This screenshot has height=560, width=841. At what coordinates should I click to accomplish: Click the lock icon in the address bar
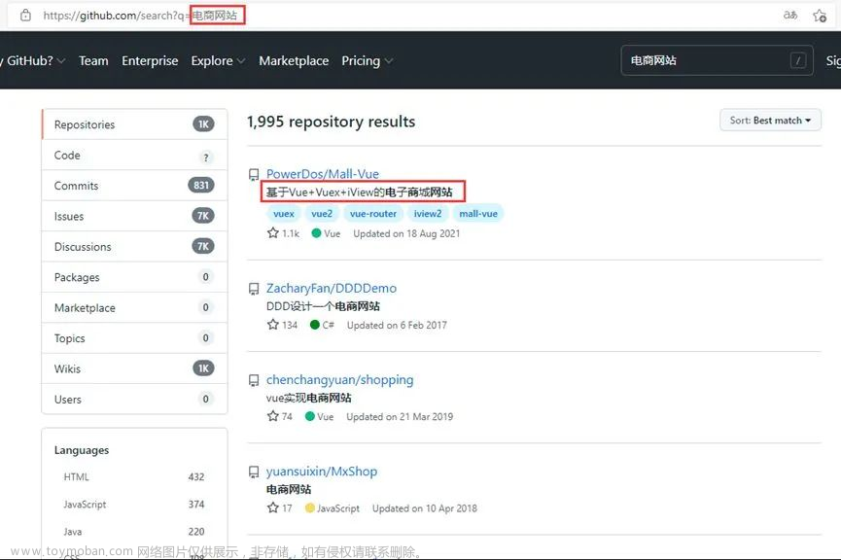pyautogui.click(x=25, y=15)
